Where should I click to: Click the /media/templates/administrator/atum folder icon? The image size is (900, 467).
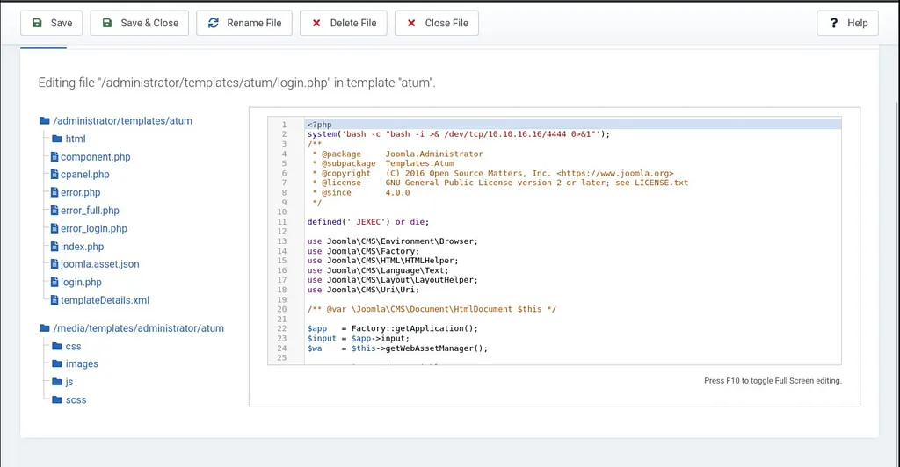[45, 327]
